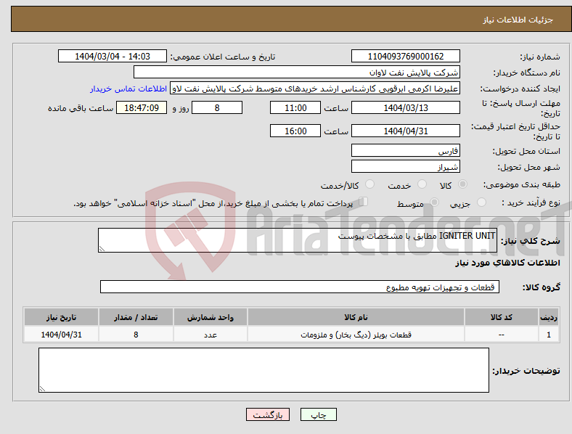Image resolution: width=572 pixels, height=434 pixels.
Task: Click the نام کالا column header
Action: pos(356,317)
